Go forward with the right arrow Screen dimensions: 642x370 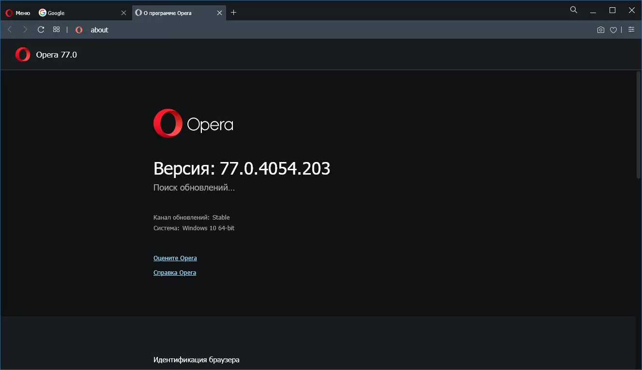point(25,30)
